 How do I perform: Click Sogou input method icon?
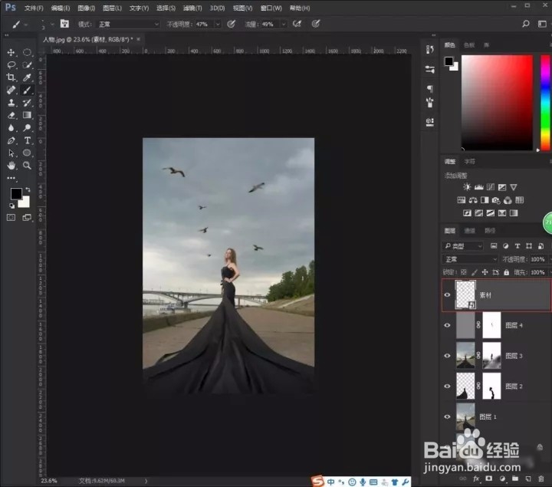point(317,482)
